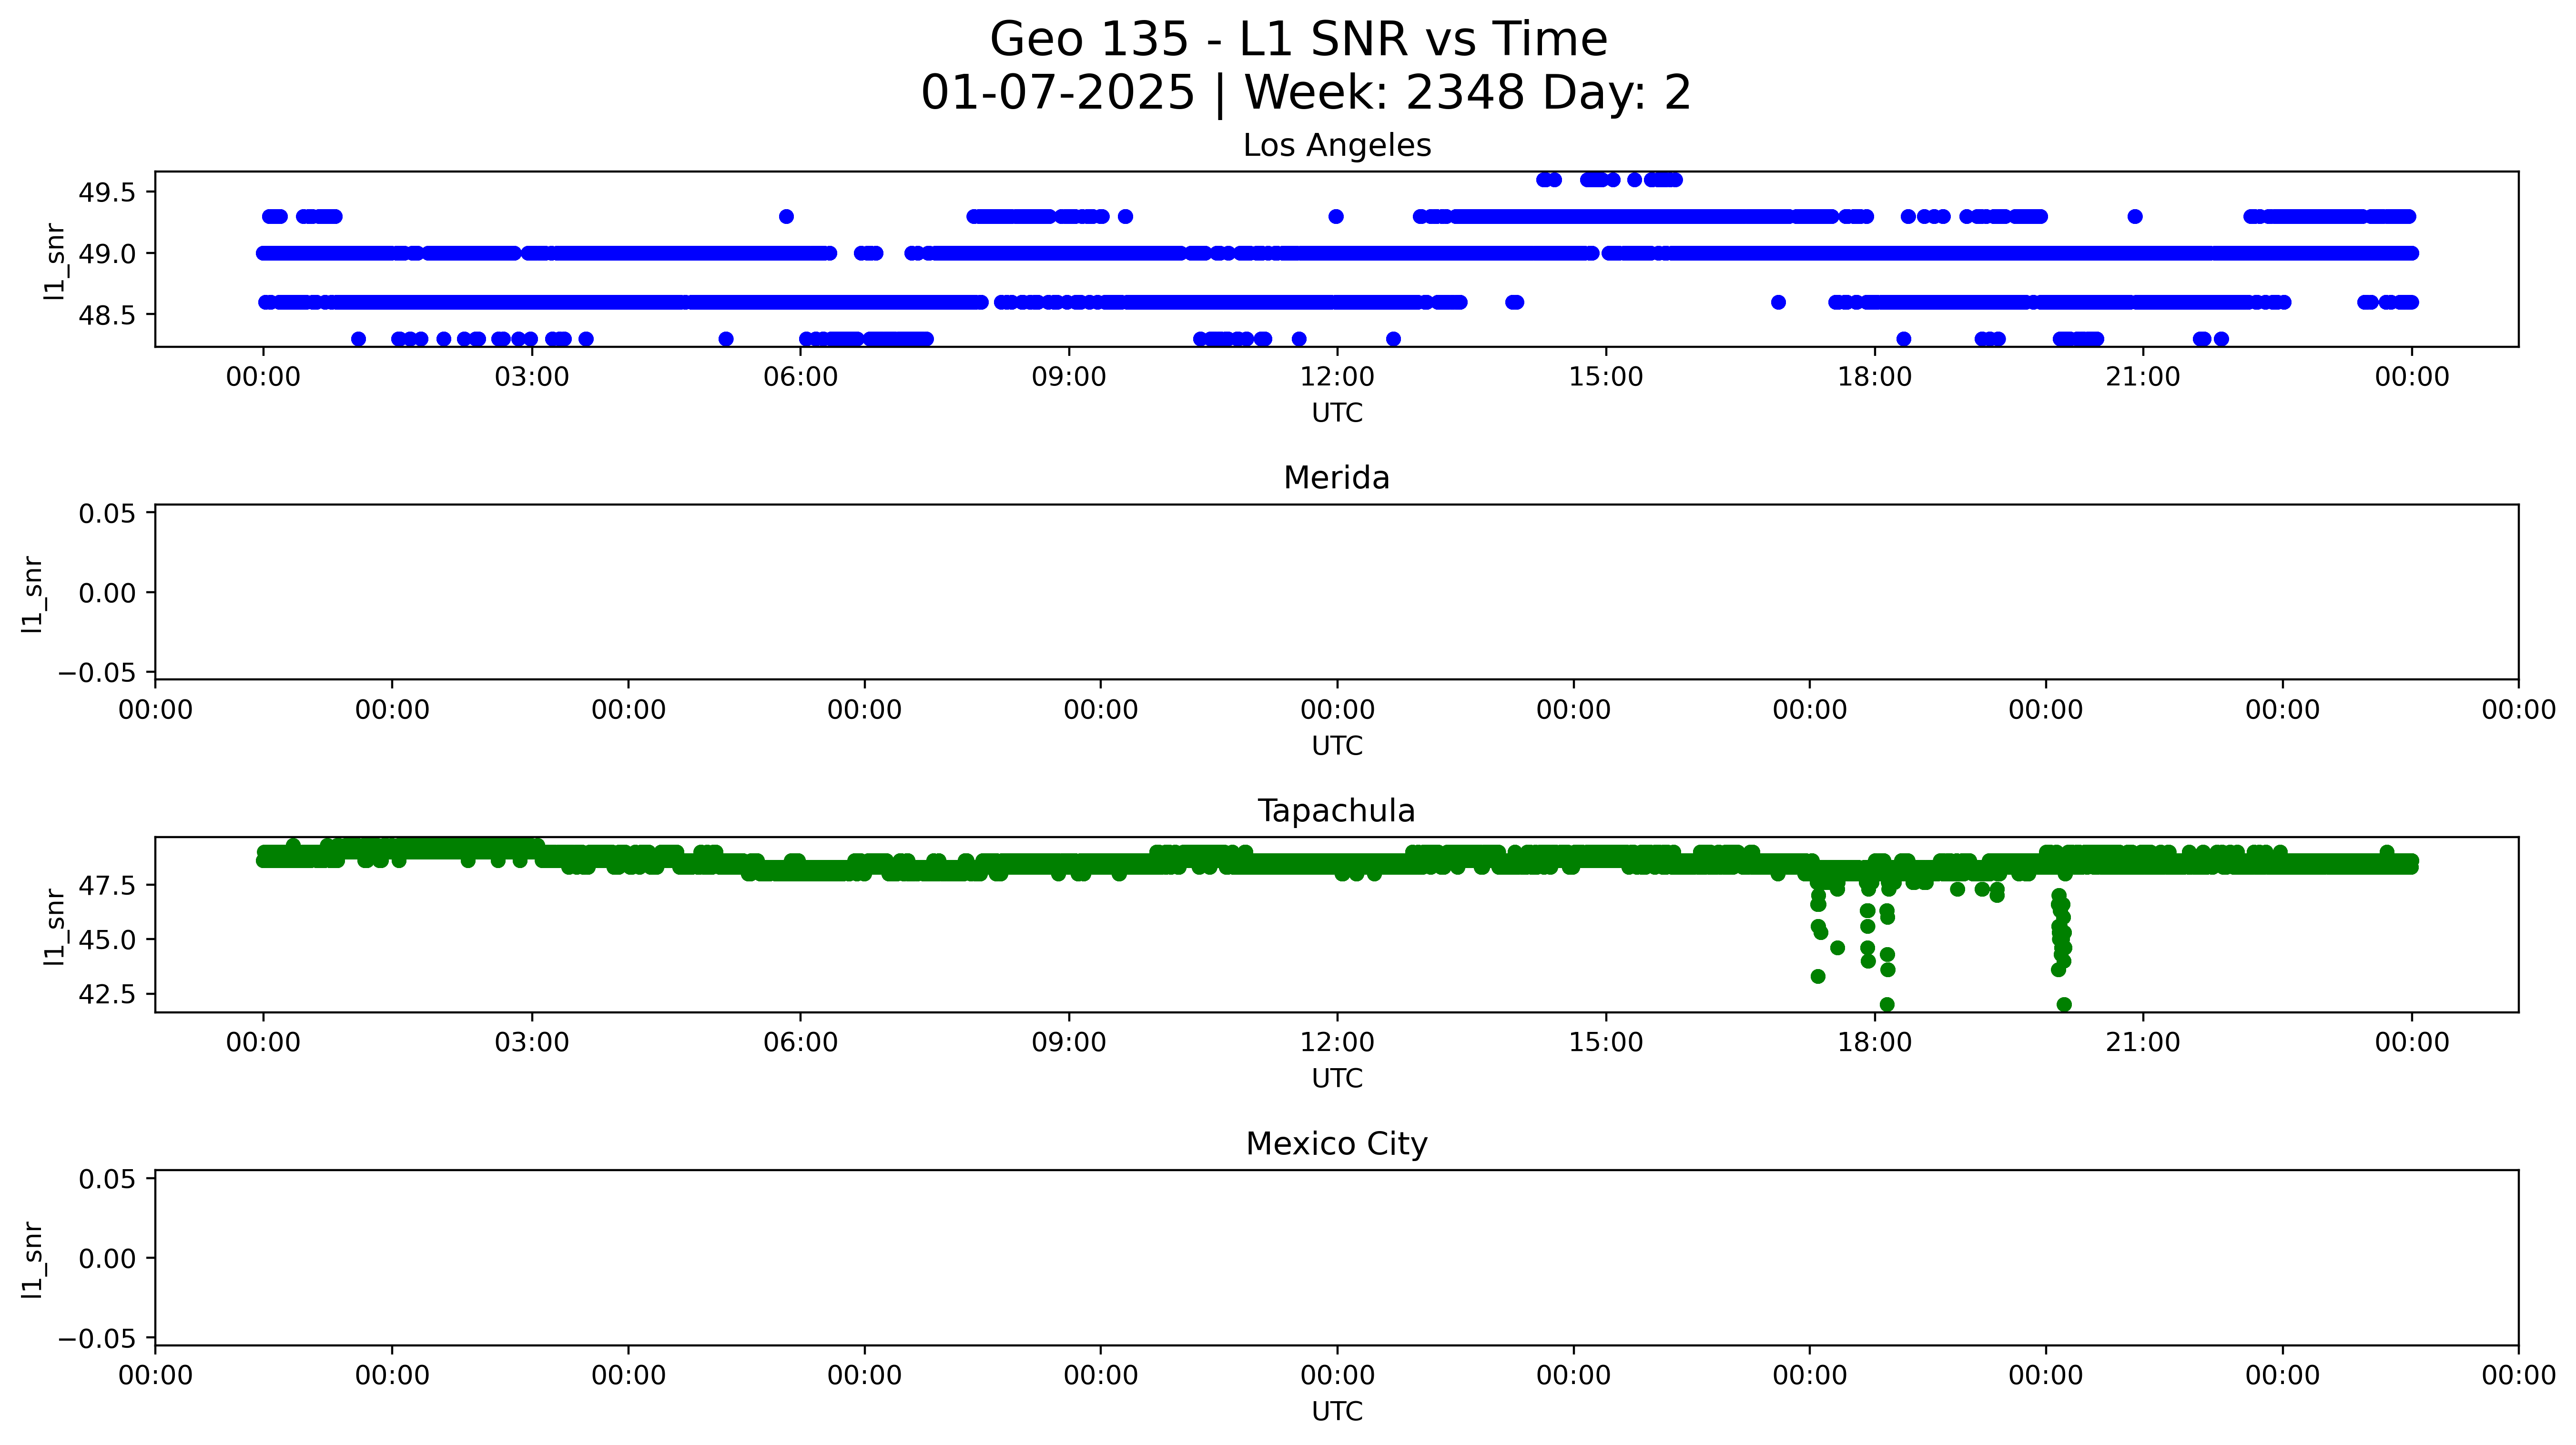2576x1445 pixels.
Task: Click the empty Merida plot area
Action: 1336,592
